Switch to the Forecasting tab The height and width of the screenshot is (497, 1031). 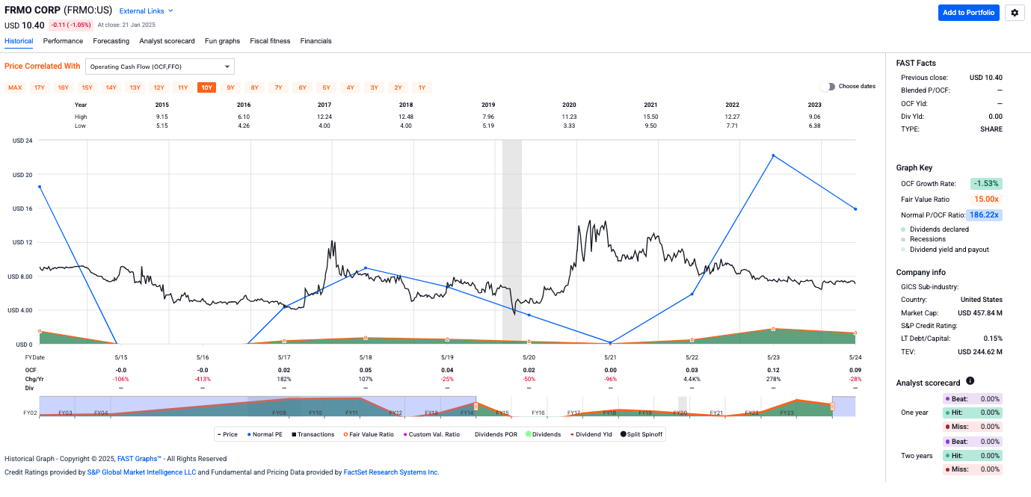pos(111,41)
